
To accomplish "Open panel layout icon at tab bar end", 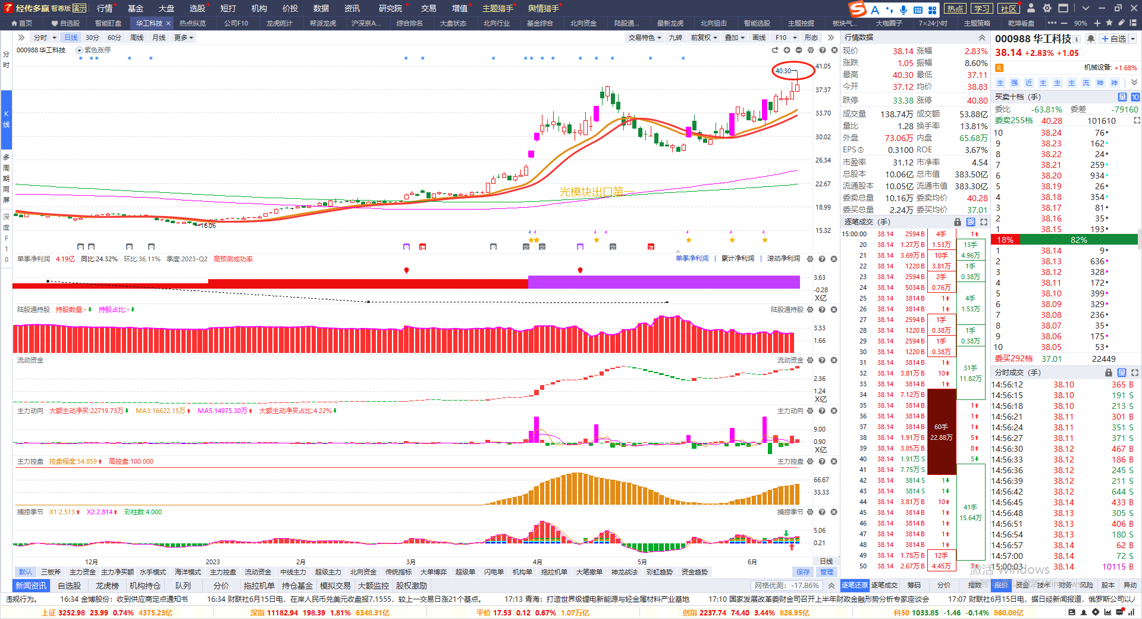I will tap(1134, 23).
